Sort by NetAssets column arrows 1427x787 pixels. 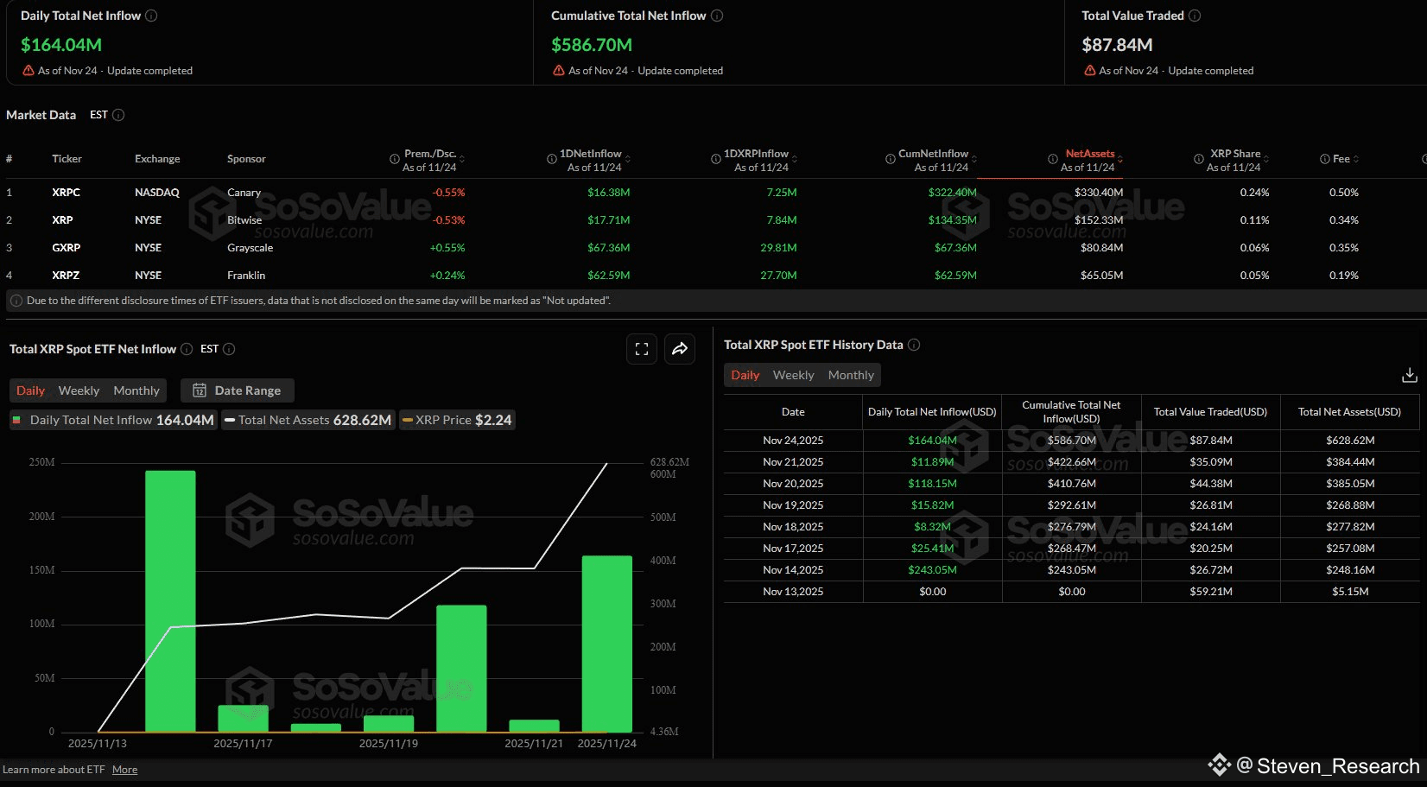pos(1120,160)
